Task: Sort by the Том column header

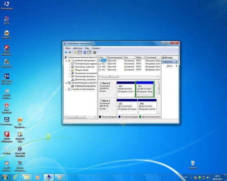Action: (x=102, y=57)
